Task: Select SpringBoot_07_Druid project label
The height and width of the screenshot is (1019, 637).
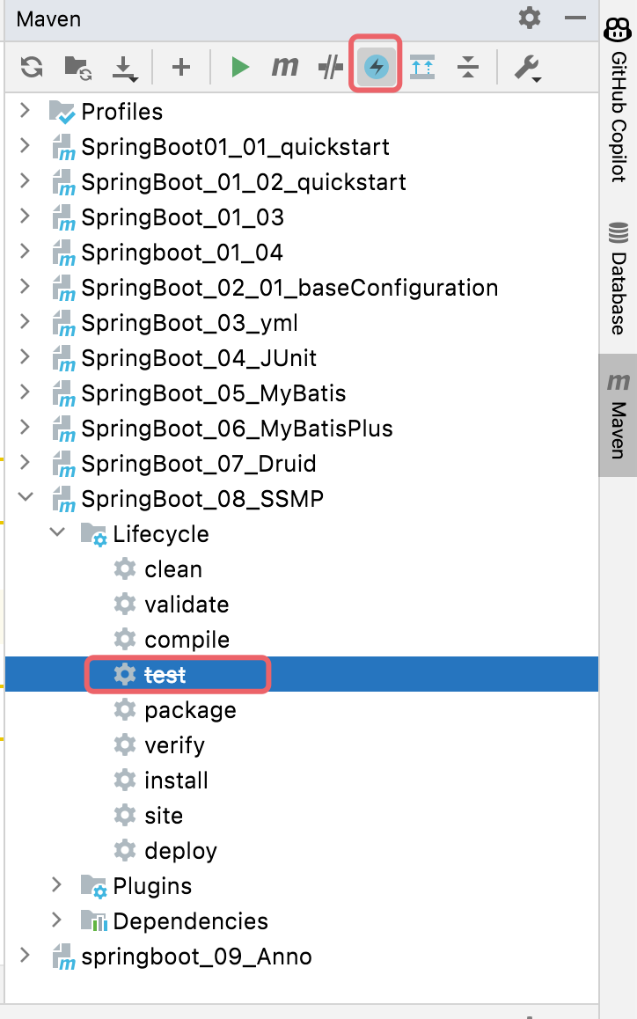Action: [198, 464]
